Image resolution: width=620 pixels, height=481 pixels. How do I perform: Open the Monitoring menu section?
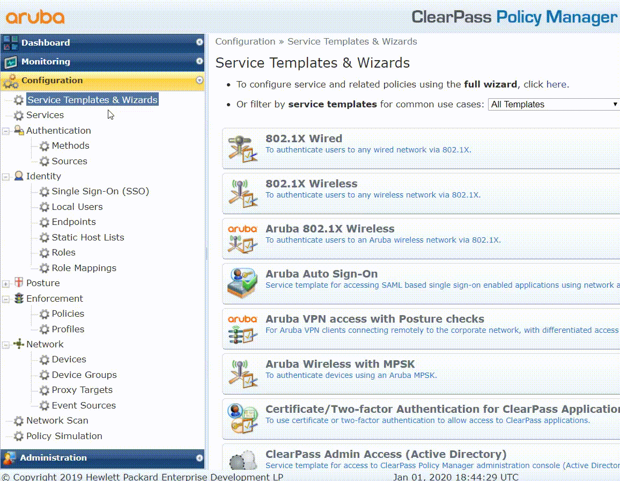pyautogui.click(x=102, y=62)
